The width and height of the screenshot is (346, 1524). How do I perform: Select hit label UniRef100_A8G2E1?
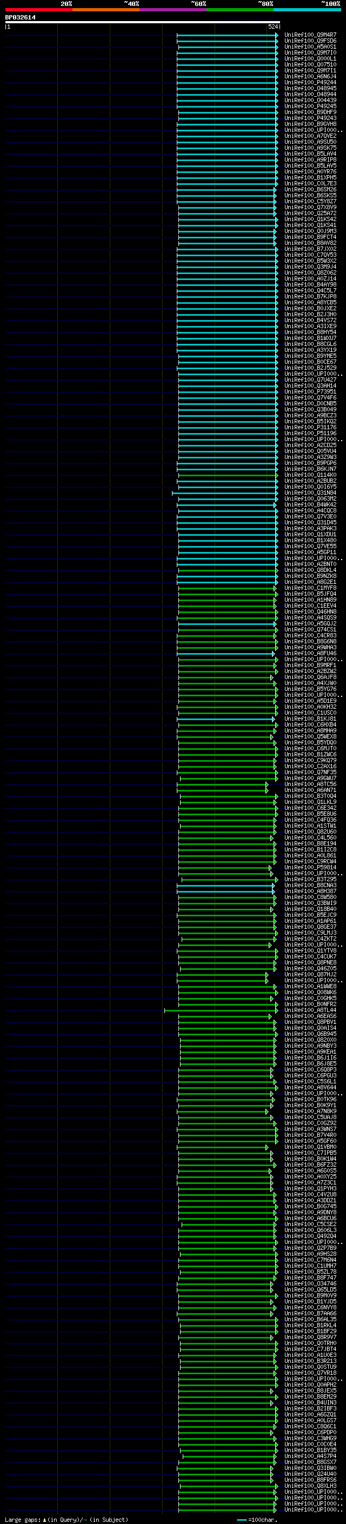(310, 582)
